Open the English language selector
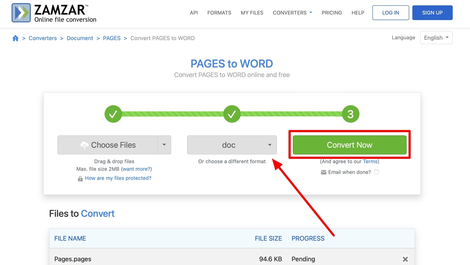 436,38
